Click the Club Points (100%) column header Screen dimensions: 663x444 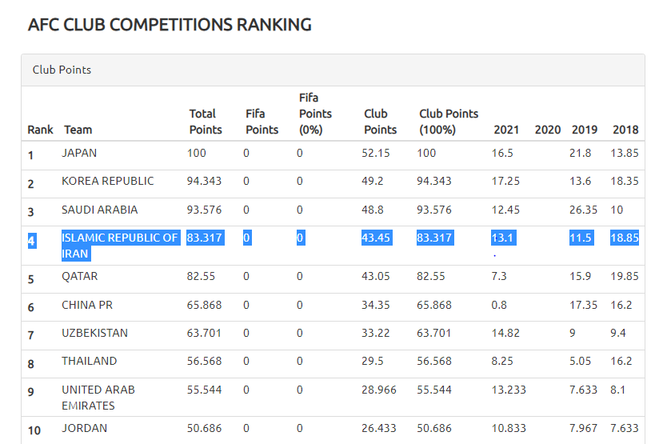tap(449, 122)
